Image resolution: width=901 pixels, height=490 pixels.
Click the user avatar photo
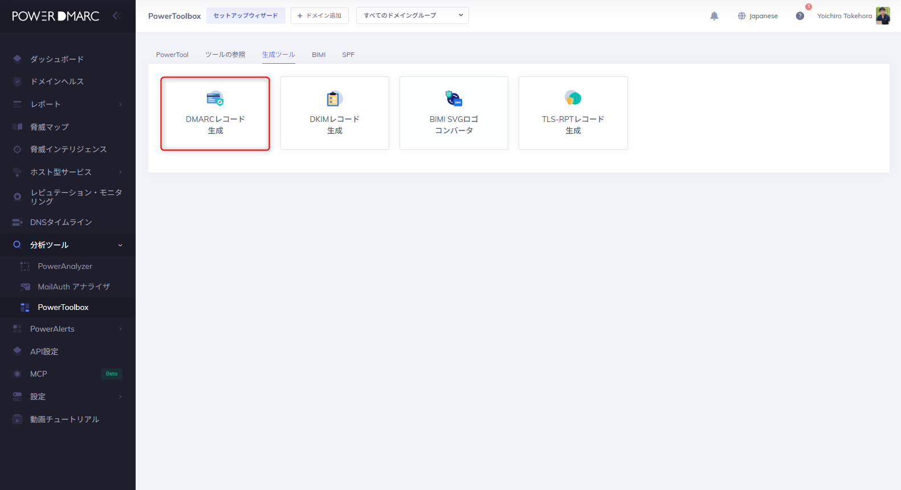883,16
